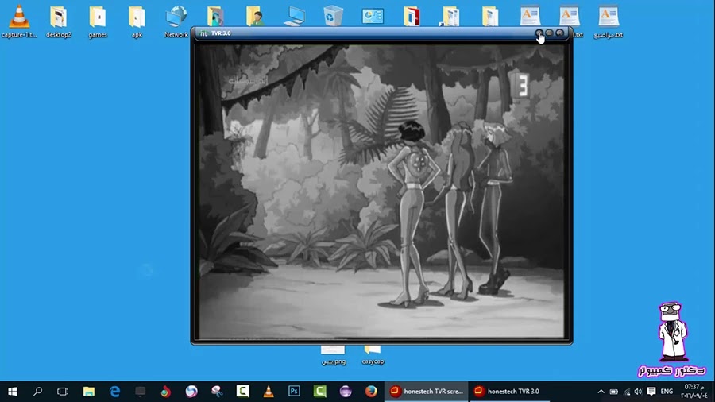
Task: Open the capture-1 VLC file on desktop
Action: [x=19, y=21]
